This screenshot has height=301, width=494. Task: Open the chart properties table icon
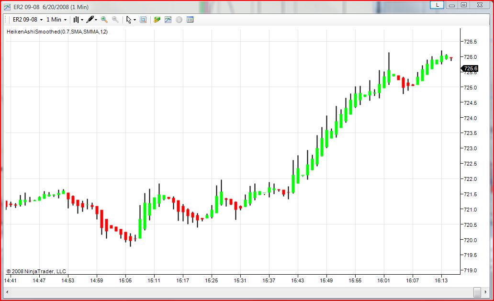190,20
